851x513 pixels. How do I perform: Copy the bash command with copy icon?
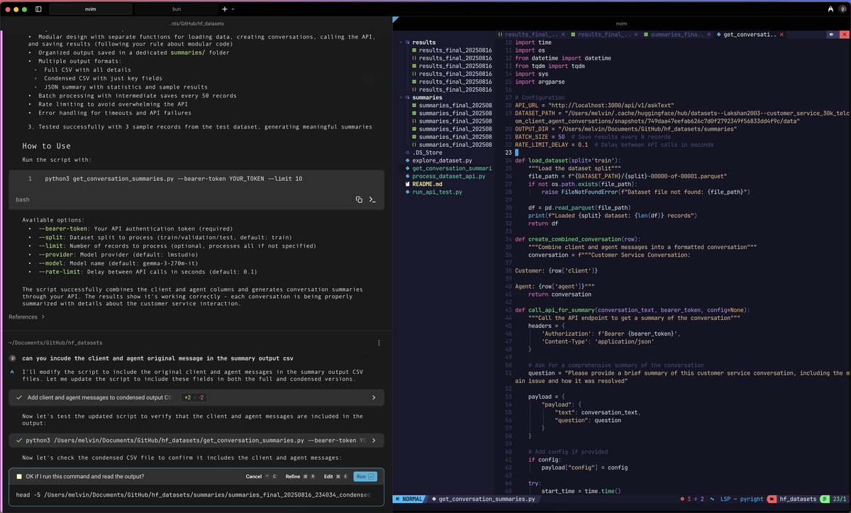pos(360,200)
